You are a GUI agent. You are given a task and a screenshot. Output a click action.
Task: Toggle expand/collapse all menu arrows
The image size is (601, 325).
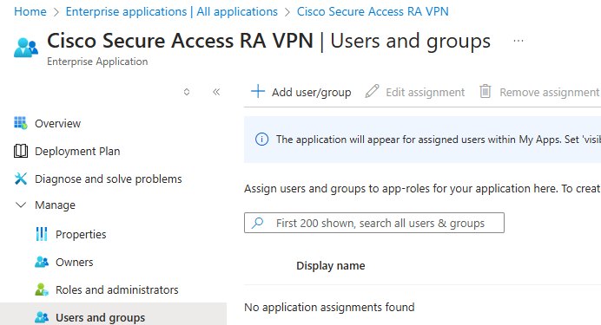tap(187, 92)
